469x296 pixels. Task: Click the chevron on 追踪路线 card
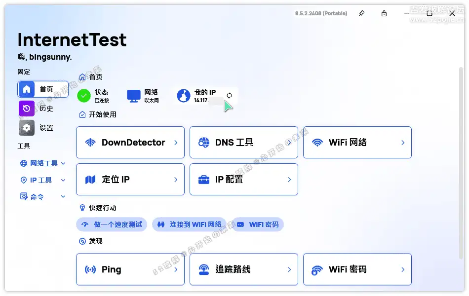tap(289, 269)
